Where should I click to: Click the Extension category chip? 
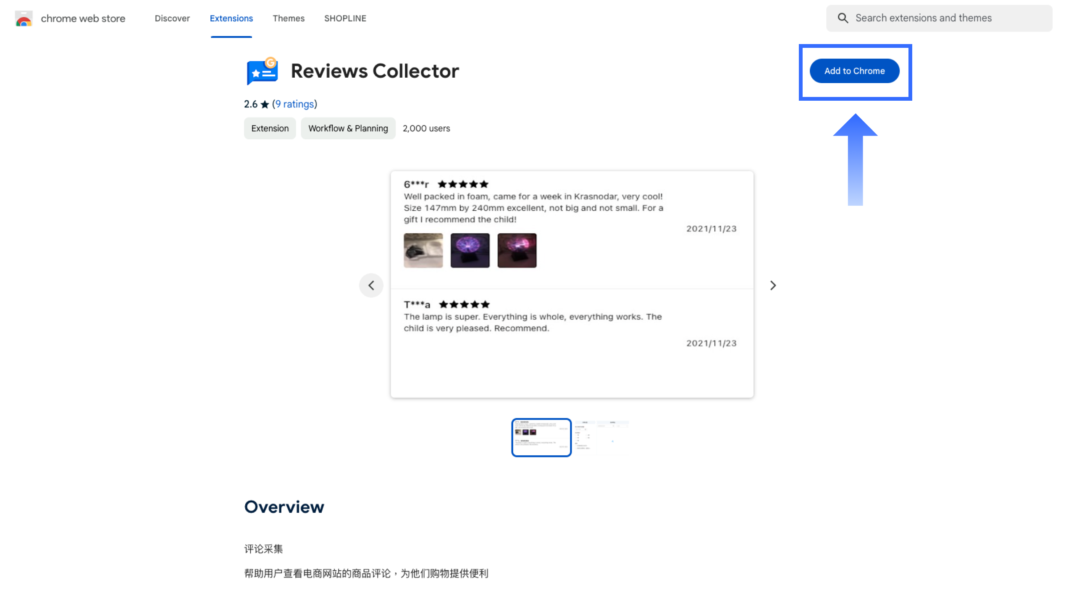click(270, 128)
